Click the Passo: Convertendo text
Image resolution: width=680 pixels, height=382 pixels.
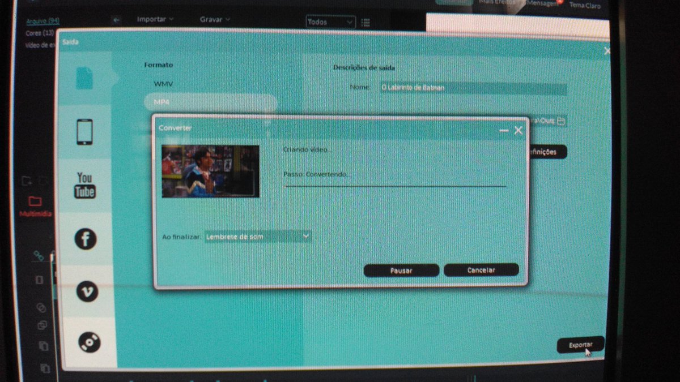coord(317,174)
